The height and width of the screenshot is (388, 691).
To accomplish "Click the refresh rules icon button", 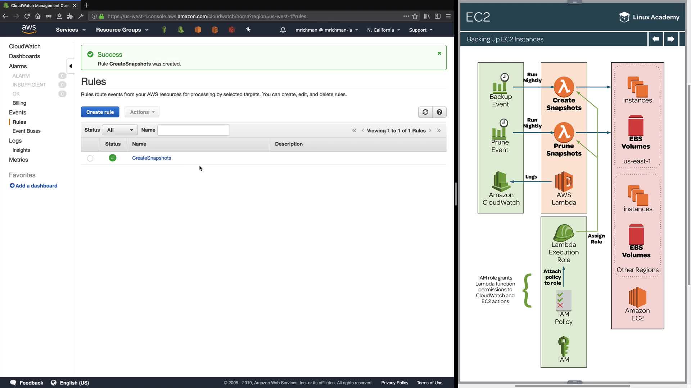I will point(425,112).
